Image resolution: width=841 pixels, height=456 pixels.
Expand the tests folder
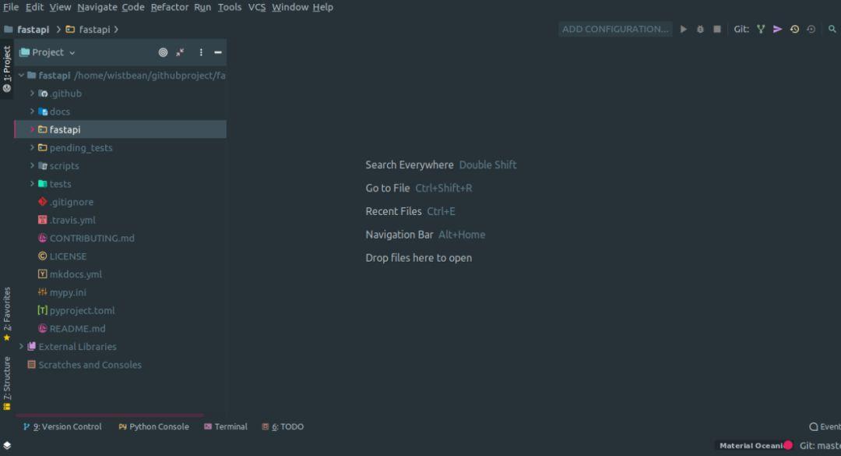(32, 184)
